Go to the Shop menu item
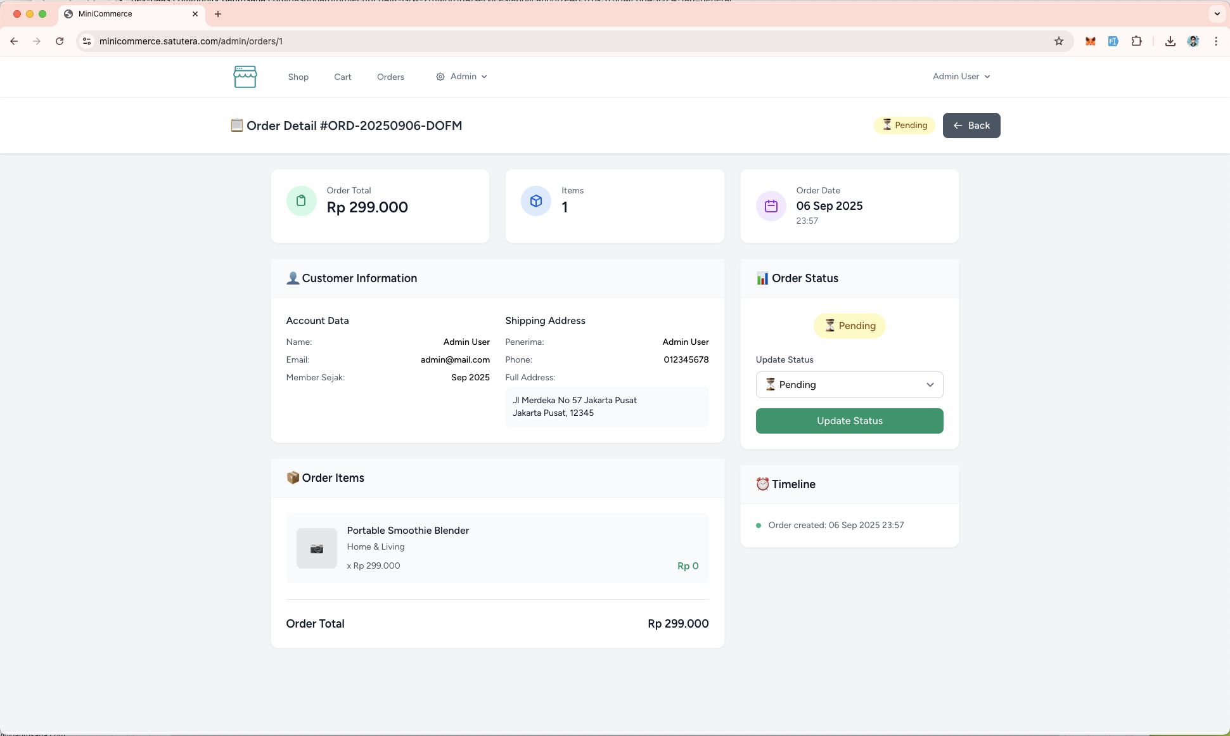Image resolution: width=1230 pixels, height=736 pixels. tap(298, 77)
